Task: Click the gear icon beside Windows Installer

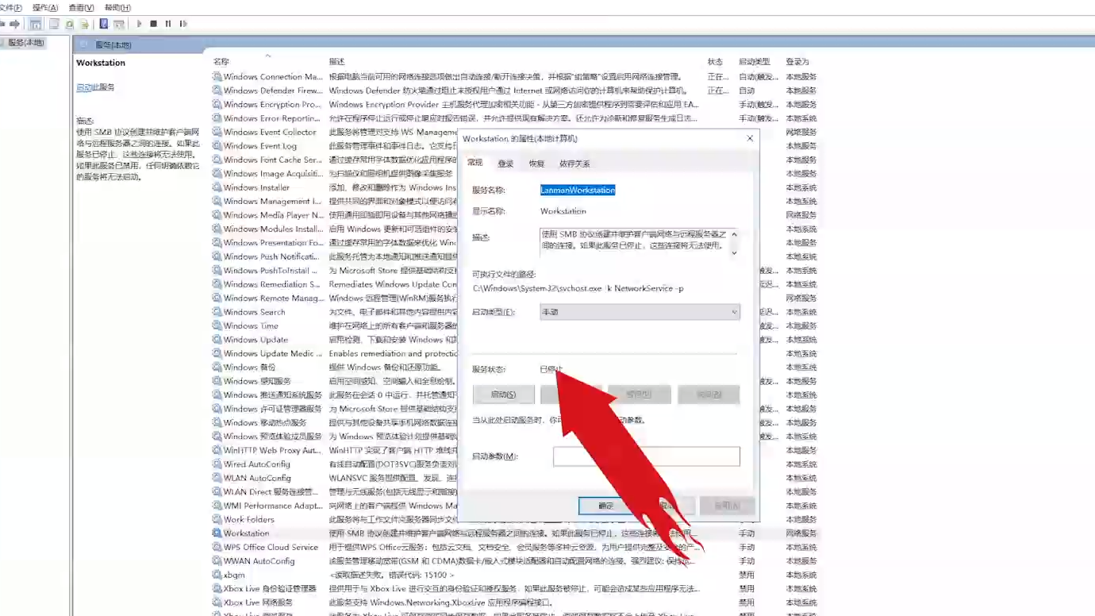Action: coord(217,187)
